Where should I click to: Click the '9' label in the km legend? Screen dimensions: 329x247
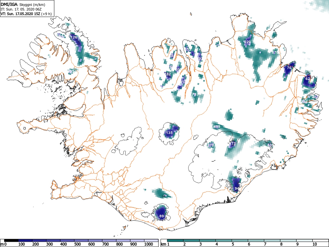pyautogui.click(x=297, y=244)
